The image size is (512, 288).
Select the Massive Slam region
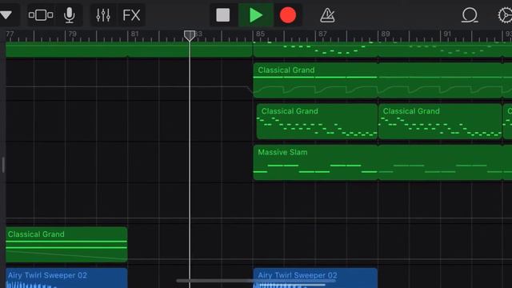pyautogui.click(x=382, y=162)
